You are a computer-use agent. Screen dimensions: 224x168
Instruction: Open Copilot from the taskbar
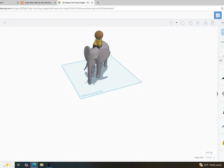(26, 165)
